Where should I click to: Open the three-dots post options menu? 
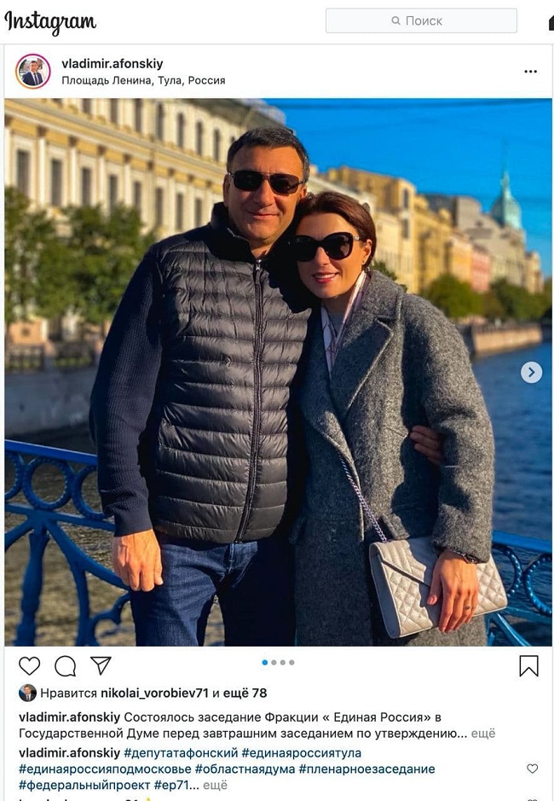tap(530, 72)
